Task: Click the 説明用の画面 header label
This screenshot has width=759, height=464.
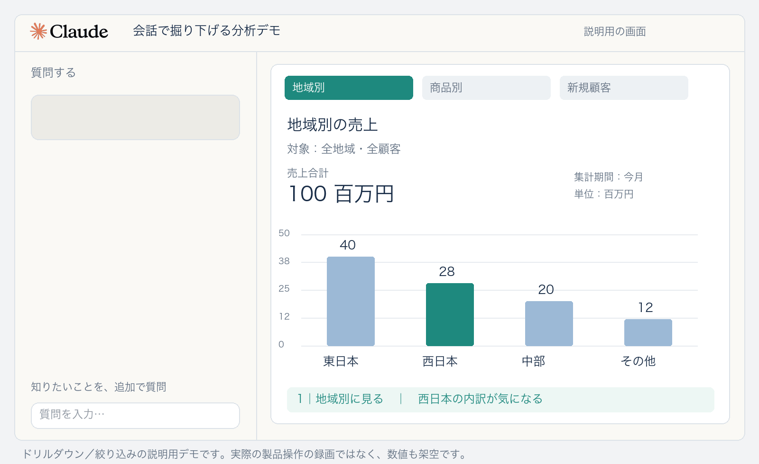Action: tap(615, 31)
